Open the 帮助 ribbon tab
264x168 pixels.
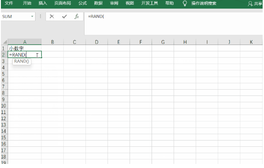170,3
